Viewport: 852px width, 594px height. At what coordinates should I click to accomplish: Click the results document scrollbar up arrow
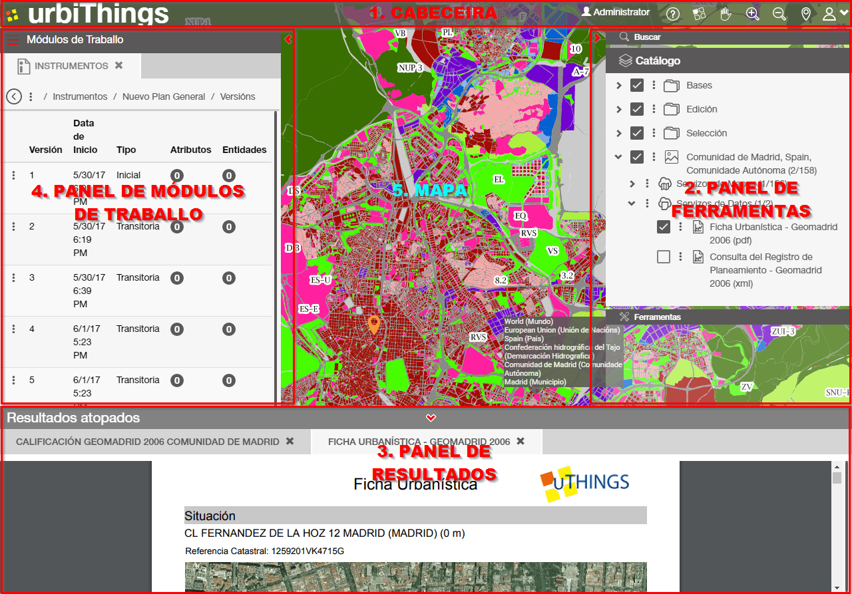837,468
